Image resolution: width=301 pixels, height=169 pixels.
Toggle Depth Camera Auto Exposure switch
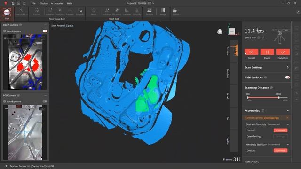click(45, 31)
